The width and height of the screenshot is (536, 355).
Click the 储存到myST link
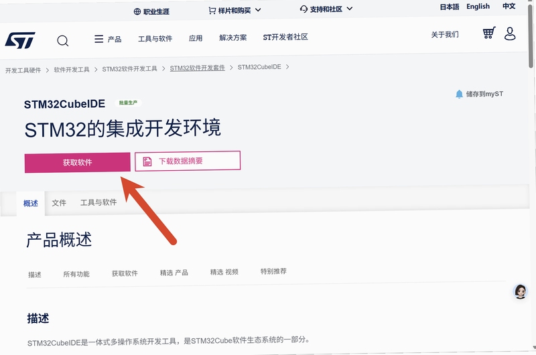[x=484, y=94]
